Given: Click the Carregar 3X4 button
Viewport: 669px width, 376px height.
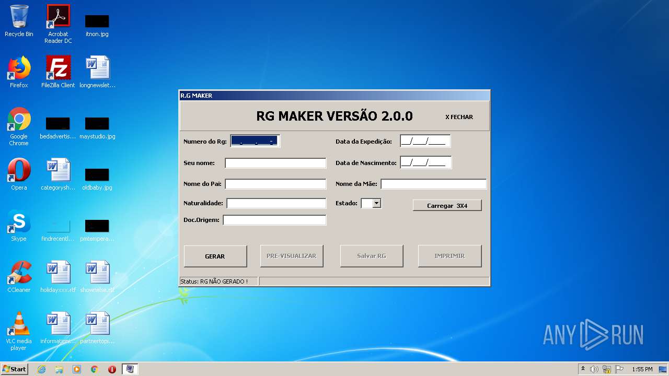Looking at the screenshot, I should (x=447, y=205).
